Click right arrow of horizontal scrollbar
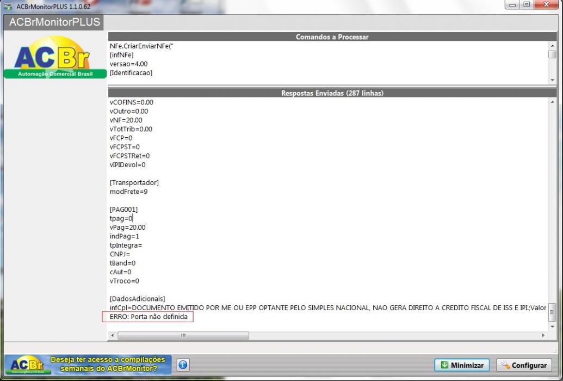 click(x=543, y=335)
